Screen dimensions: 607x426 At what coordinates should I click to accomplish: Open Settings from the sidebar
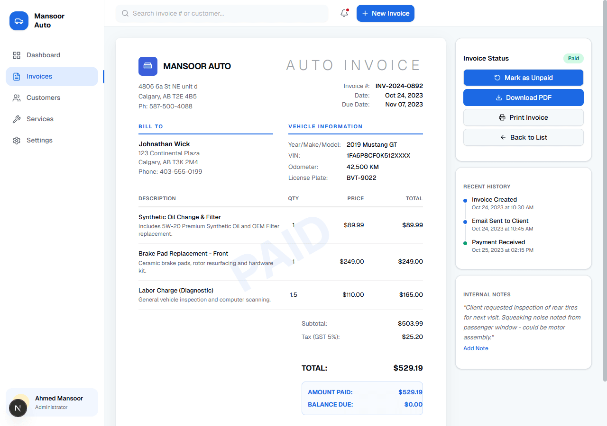click(x=39, y=140)
